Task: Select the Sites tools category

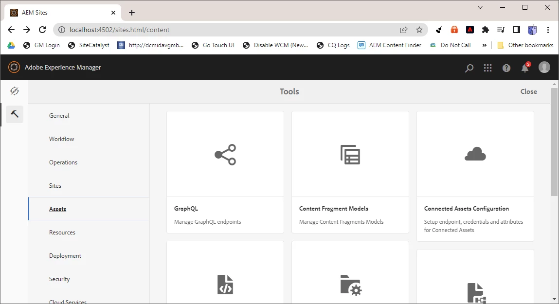Action: pyautogui.click(x=55, y=186)
